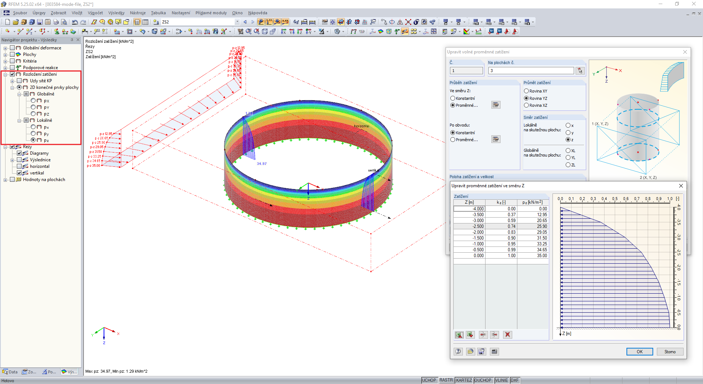Click the surface picker icon beside Na plochách

pos(580,71)
